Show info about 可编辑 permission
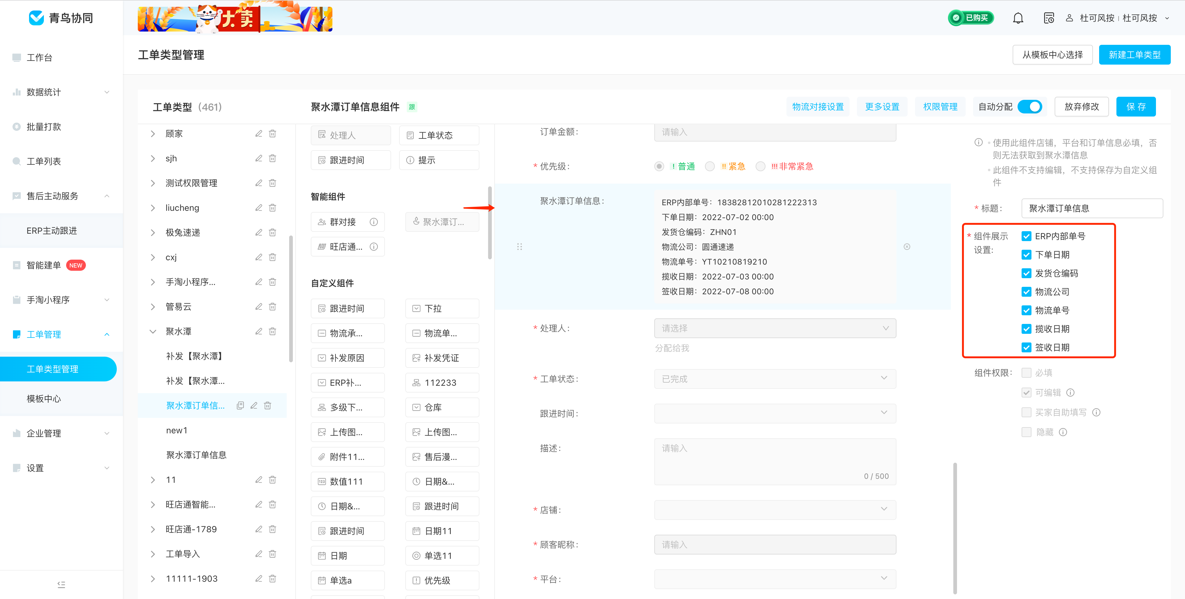 [x=1070, y=393]
